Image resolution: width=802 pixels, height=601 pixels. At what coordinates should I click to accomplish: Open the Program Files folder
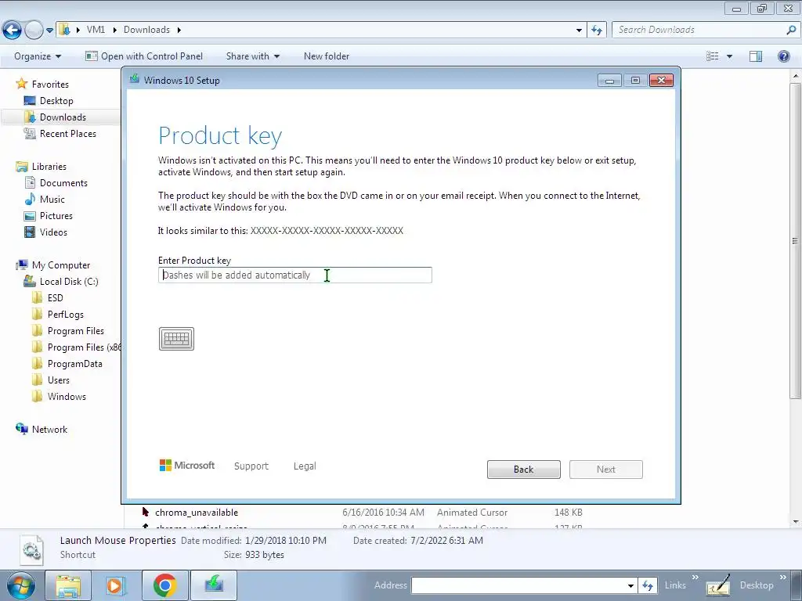pyautogui.click(x=76, y=331)
